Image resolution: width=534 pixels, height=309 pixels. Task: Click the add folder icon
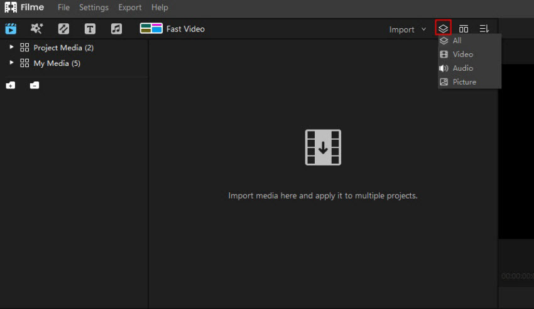pos(11,85)
